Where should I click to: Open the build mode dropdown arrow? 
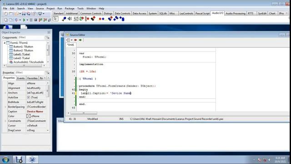20,20
